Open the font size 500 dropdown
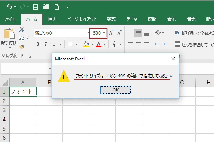This screenshot has width=214, height=142. click(104, 33)
